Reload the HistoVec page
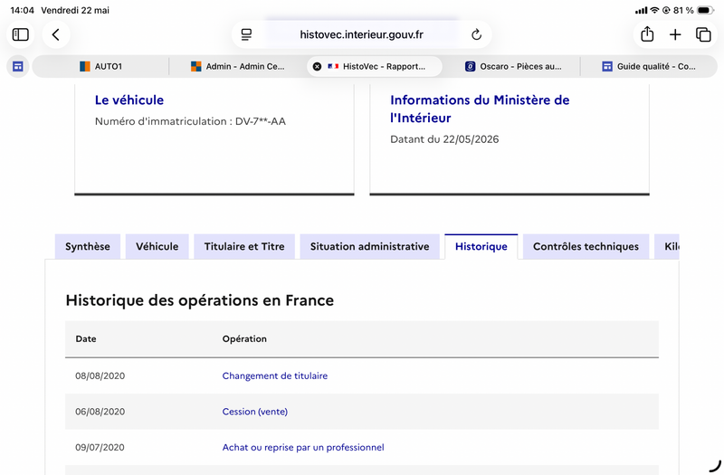The image size is (724, 475). 477,34
